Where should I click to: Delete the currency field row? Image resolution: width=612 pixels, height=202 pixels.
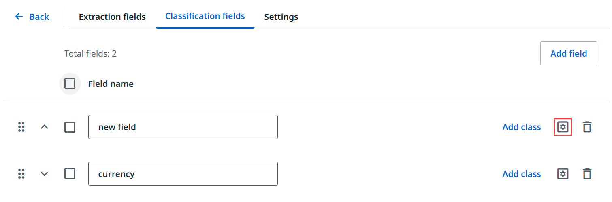587,174
